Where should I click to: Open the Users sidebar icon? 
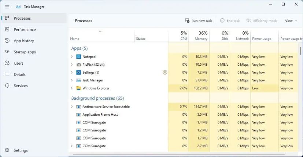[x=7, y=63]
